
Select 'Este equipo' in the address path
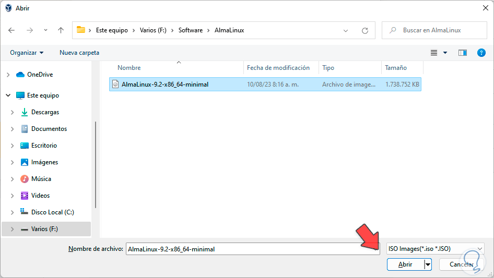pyautogui.click(x=112, y=30)
